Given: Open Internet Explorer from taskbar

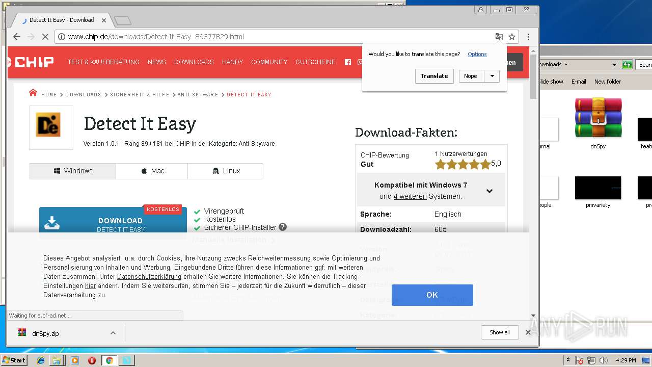Looking at the screenshot, I should tap(41, 360).
